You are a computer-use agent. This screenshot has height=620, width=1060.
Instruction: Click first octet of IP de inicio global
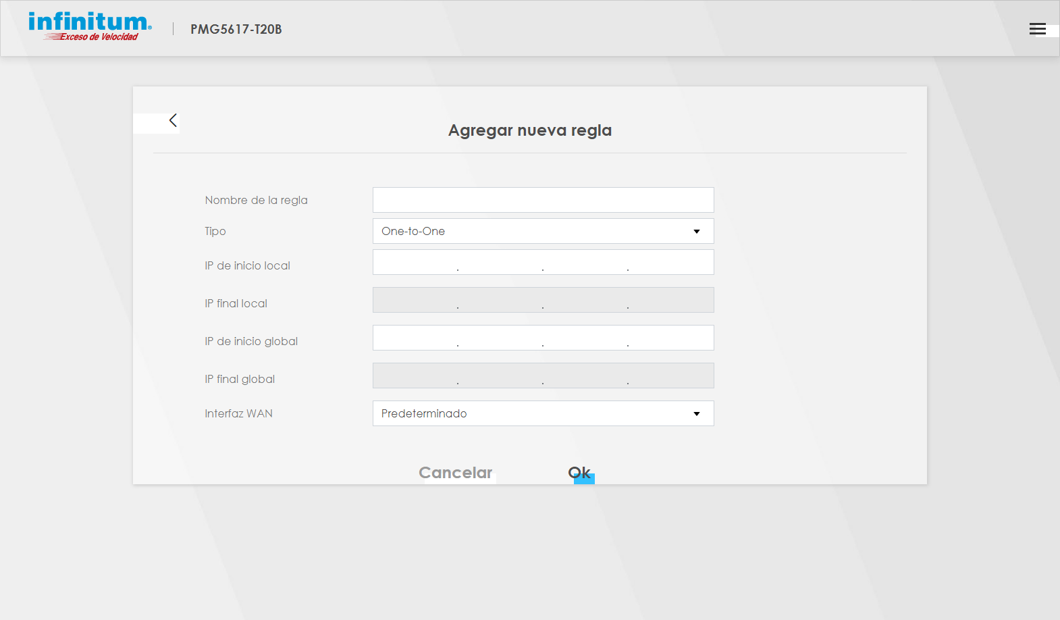pos(415,338)
